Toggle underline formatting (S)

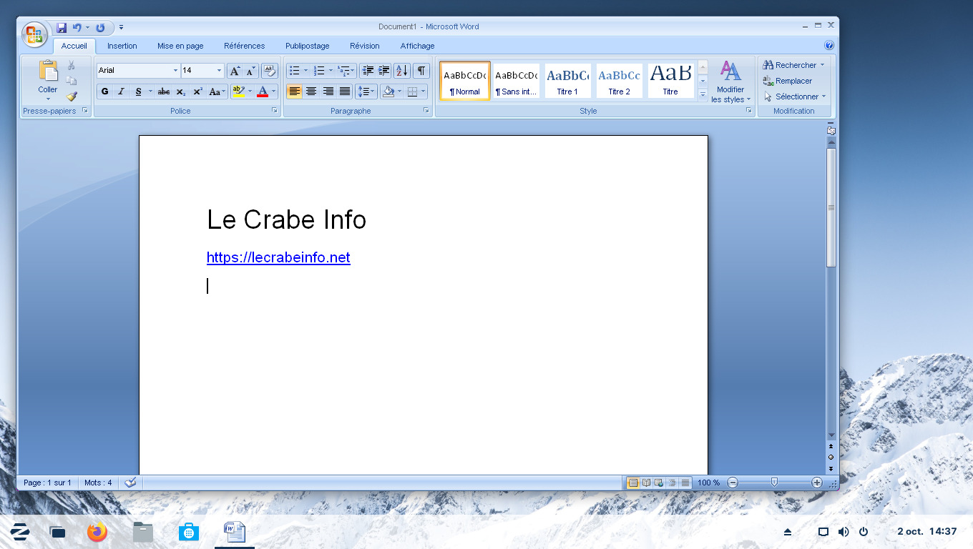click(138, 91)
